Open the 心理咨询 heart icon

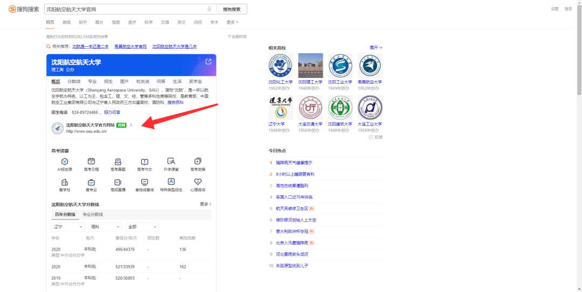[x=198, y=182]
